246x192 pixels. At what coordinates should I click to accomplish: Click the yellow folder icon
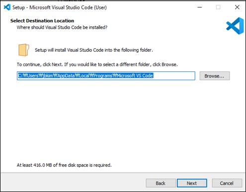[24, 50]
